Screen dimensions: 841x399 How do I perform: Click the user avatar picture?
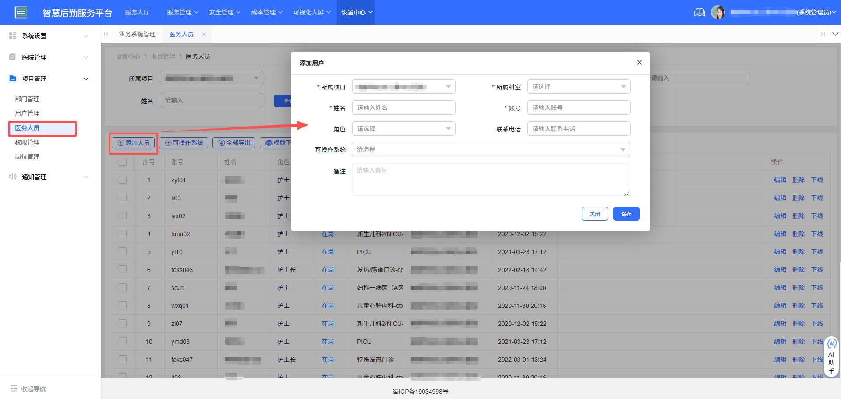click(717, 12)
